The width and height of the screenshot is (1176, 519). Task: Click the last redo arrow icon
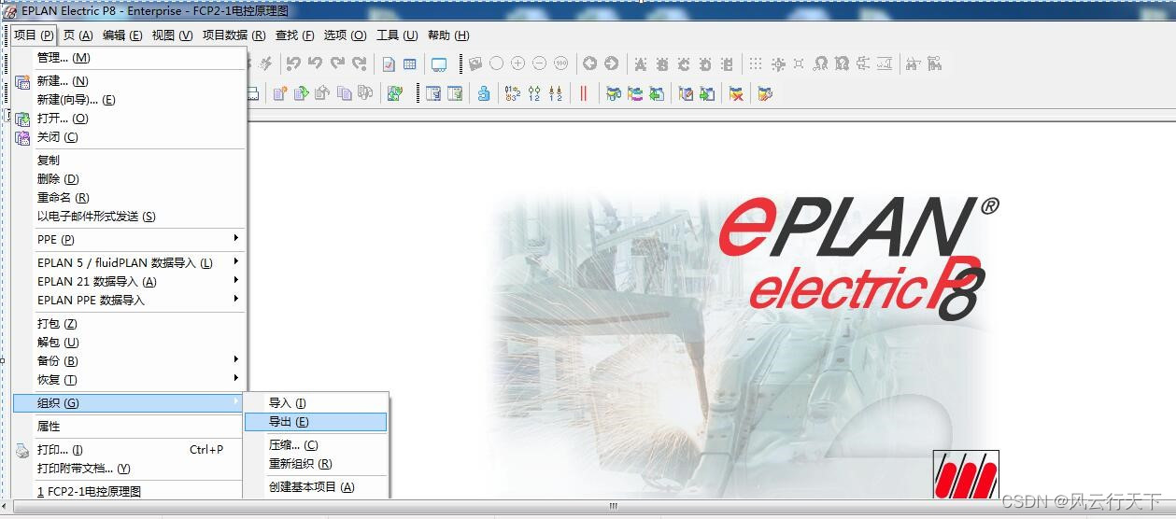click(360, 63)
